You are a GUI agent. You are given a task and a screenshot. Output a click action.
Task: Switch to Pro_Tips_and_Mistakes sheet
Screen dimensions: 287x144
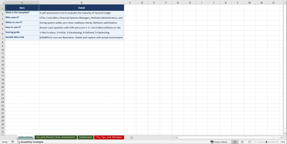pyautogui.click(x=109, y=137)
